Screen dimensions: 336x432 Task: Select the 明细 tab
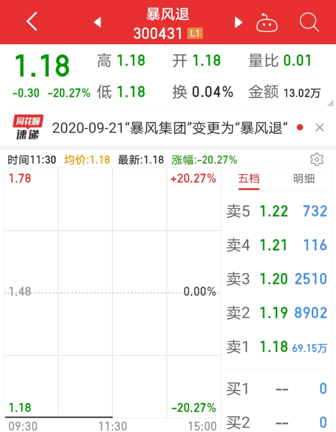coord(304,179)
